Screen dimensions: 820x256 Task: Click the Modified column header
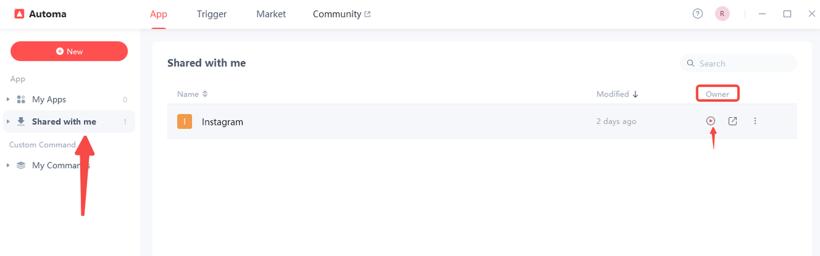point(612,94)
